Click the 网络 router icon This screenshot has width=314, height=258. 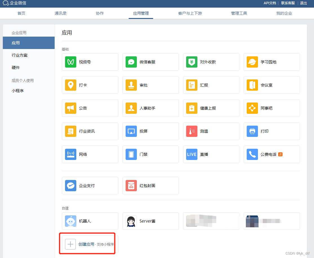tap(70, 154)
